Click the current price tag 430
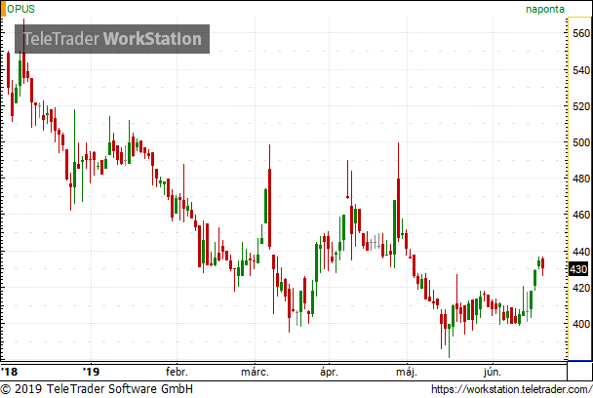593x398 pixels. 578,269
